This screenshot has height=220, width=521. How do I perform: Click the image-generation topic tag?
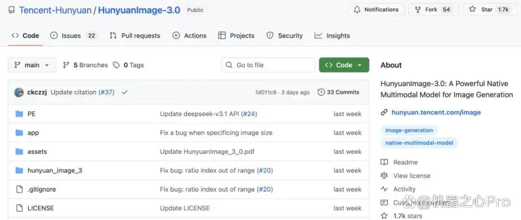(409, 130)
